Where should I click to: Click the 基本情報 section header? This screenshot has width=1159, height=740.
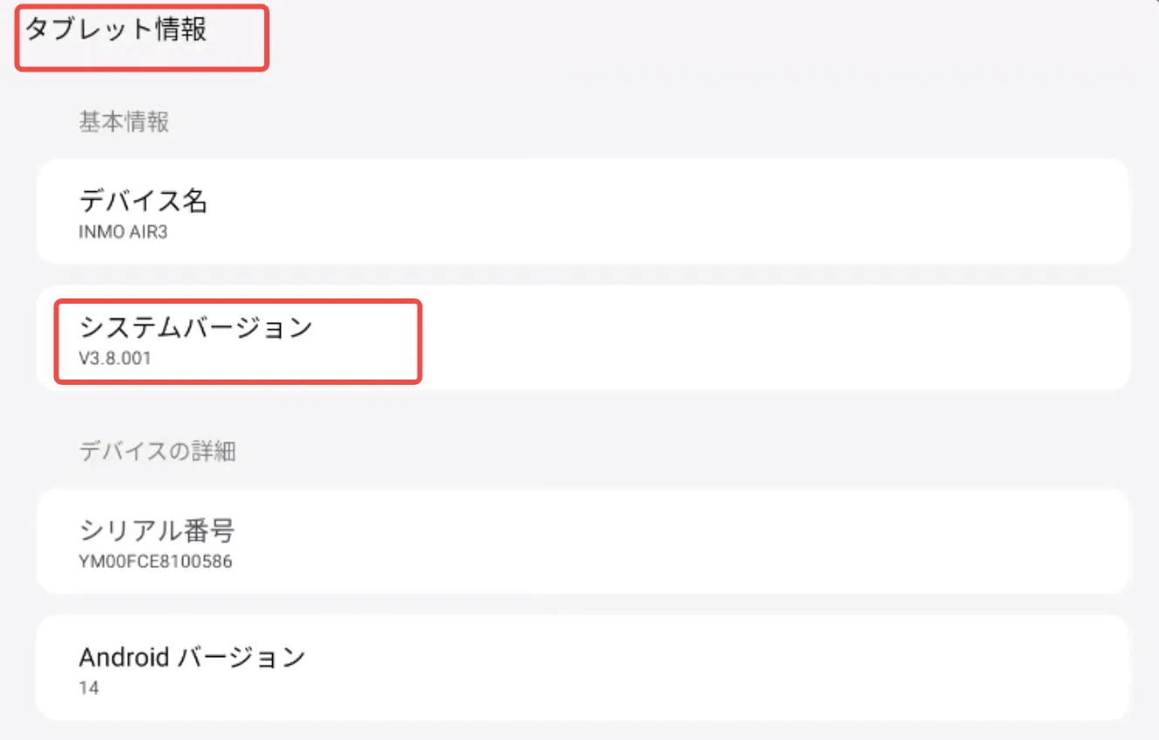pyautogui.click(x=124, y=122)
